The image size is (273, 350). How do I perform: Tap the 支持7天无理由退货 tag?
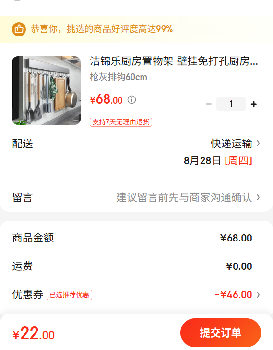[121, 122]
